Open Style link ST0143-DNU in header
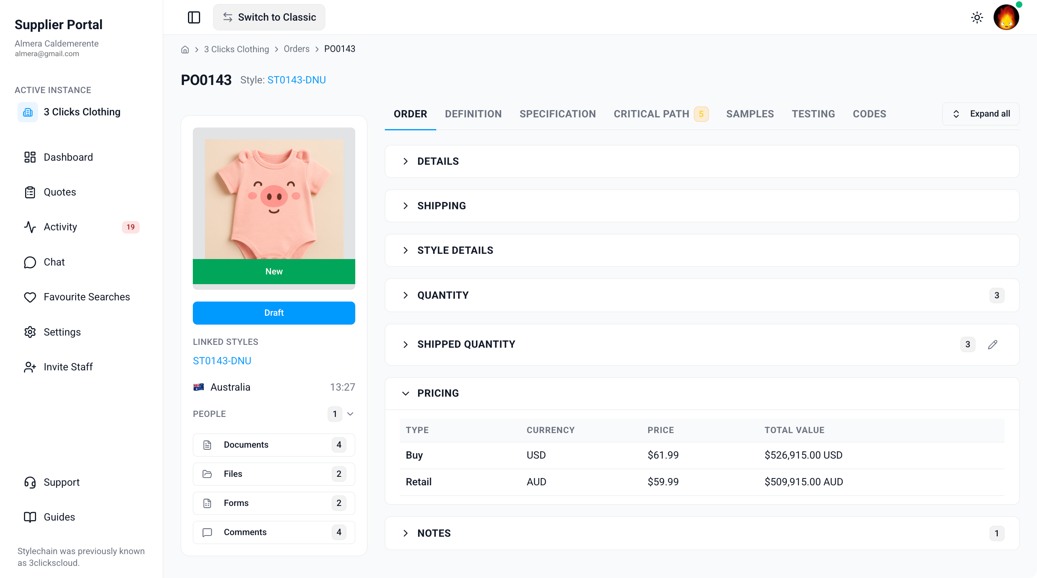Image resolution: width=1037 pixels, height=578 pixels. pos(297,80)
